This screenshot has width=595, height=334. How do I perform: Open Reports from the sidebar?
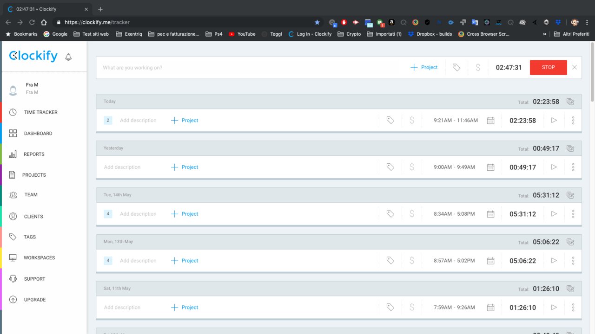click(x=34, y=154)
